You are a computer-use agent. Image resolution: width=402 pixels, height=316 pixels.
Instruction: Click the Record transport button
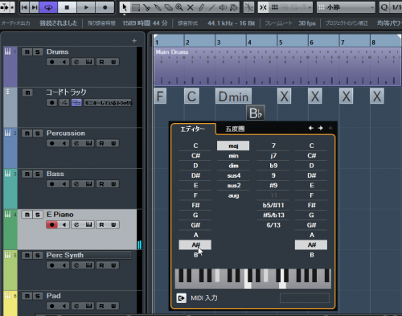tap(105, 7)
